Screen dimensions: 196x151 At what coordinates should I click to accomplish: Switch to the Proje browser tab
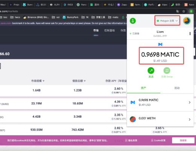(14, 5)
